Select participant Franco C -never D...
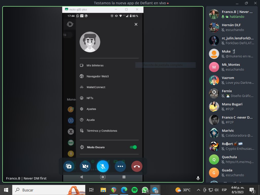This screenshot has width=260, height=195. [232, 120]
